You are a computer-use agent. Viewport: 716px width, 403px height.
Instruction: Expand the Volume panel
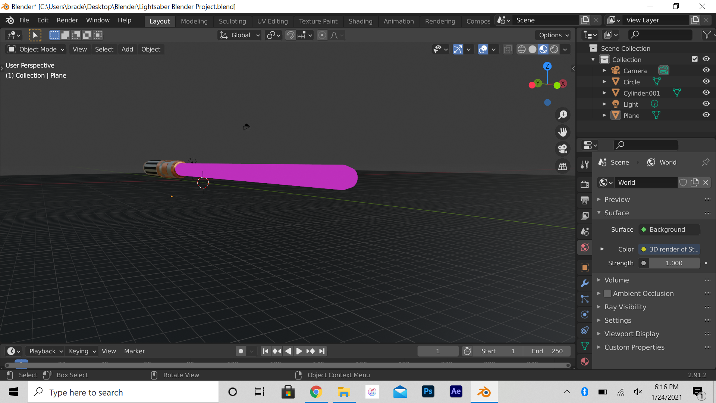point(617,280)
